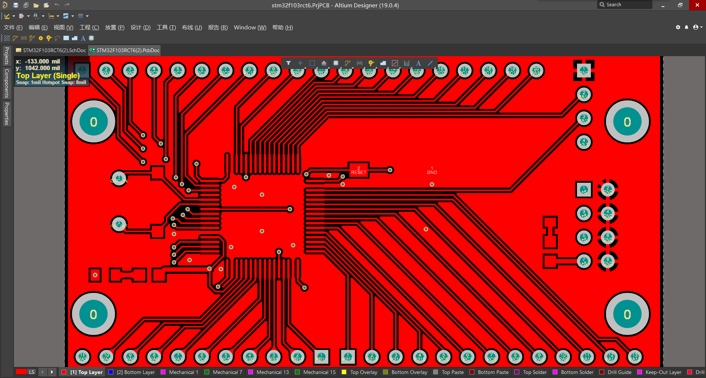Open a project with the second folder icon
The height and width of the screenshot is (378, 706).
point(46,5)
